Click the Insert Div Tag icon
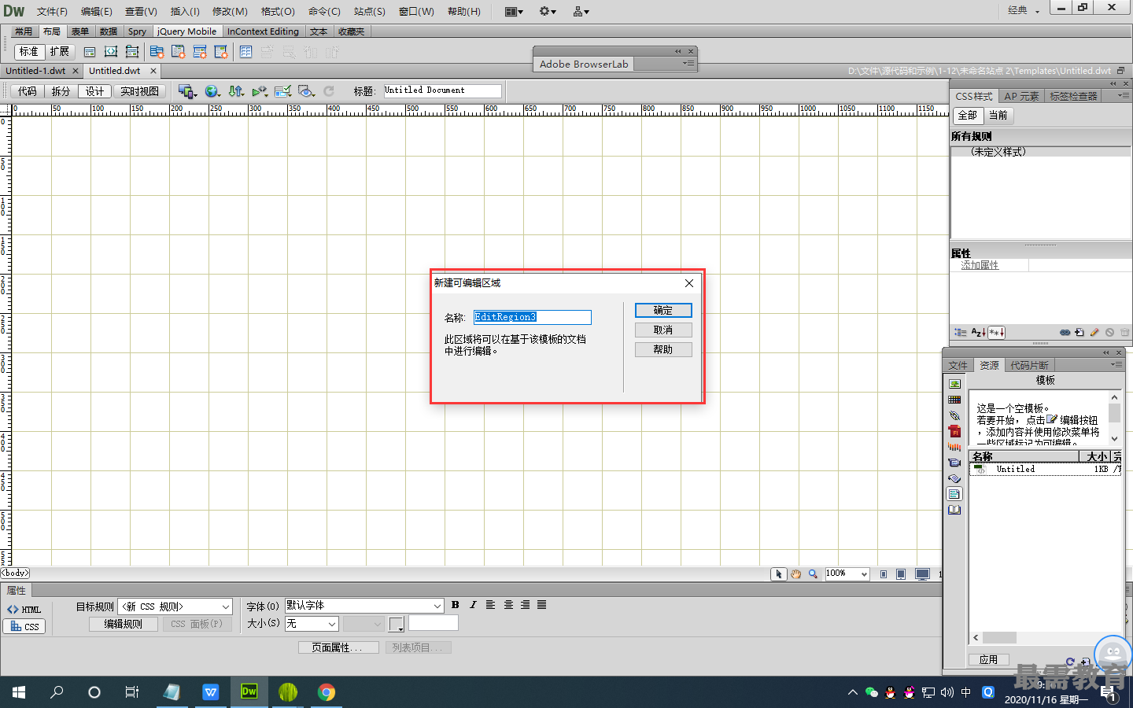The image size is (1133, 708). (x=90, y=52)
